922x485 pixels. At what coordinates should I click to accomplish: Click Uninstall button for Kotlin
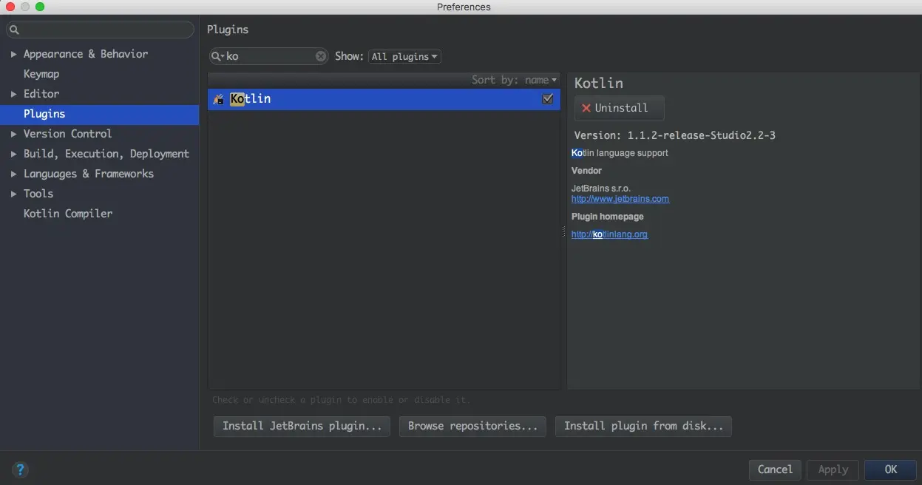(619, 108)
